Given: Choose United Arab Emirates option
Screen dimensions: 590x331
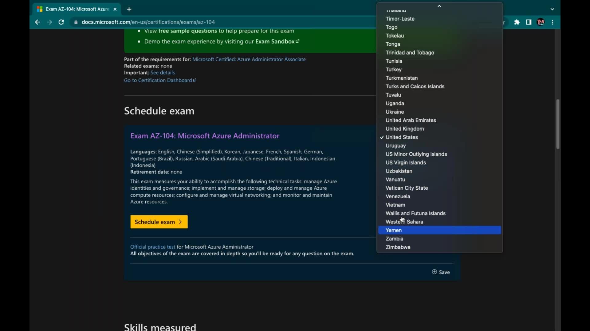Looking at the screenshot, I should click(x=439, y=120).
